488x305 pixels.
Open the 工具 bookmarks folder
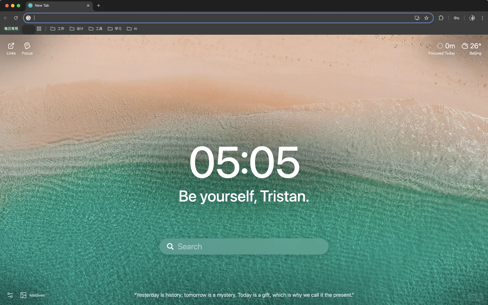96,29
